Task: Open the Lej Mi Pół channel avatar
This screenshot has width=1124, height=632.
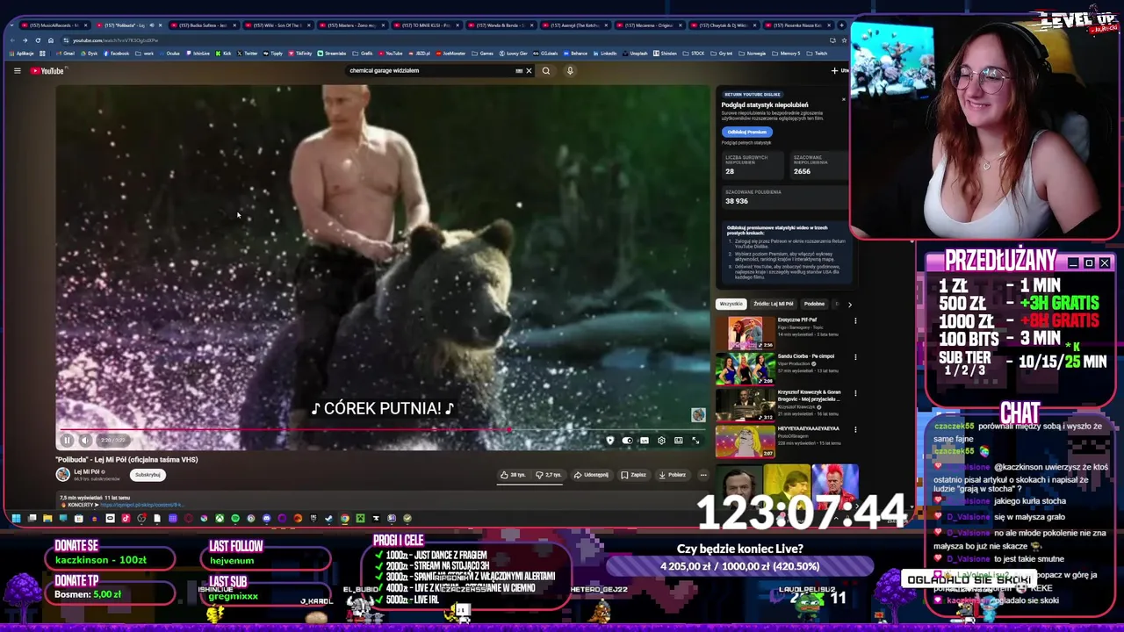Action: pyautogui.click(x=63, y=474)
